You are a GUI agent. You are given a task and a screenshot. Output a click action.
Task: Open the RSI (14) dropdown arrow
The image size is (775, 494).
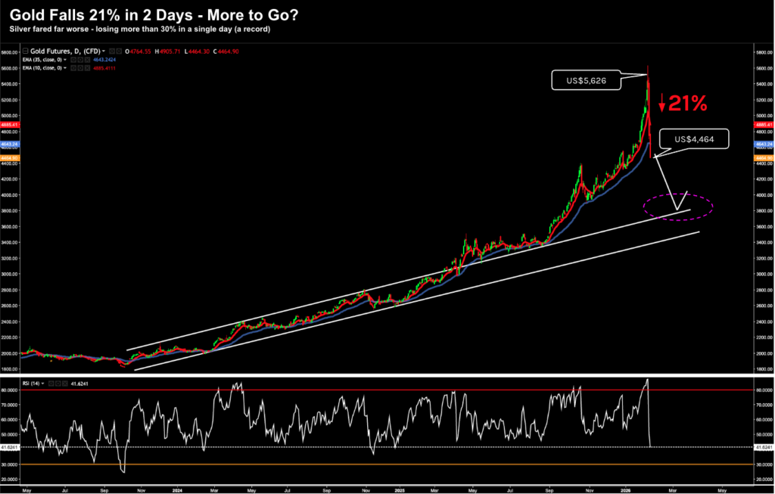(x=42, y=384)
